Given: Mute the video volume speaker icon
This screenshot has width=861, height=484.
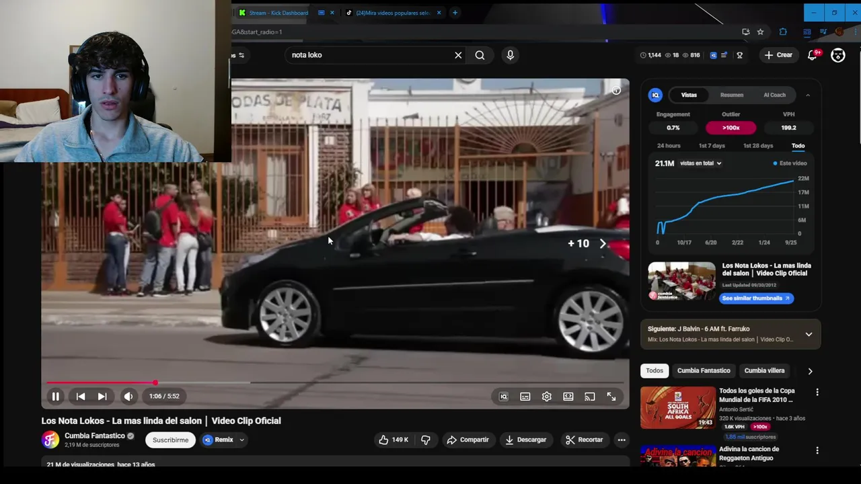Looking at the screenshot, I should coord(128,397).
